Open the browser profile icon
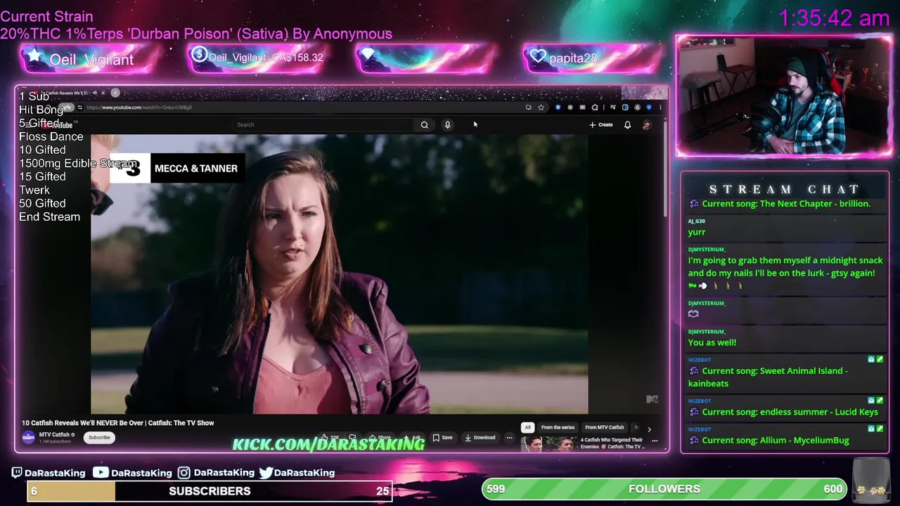 (x=637, y=108)
